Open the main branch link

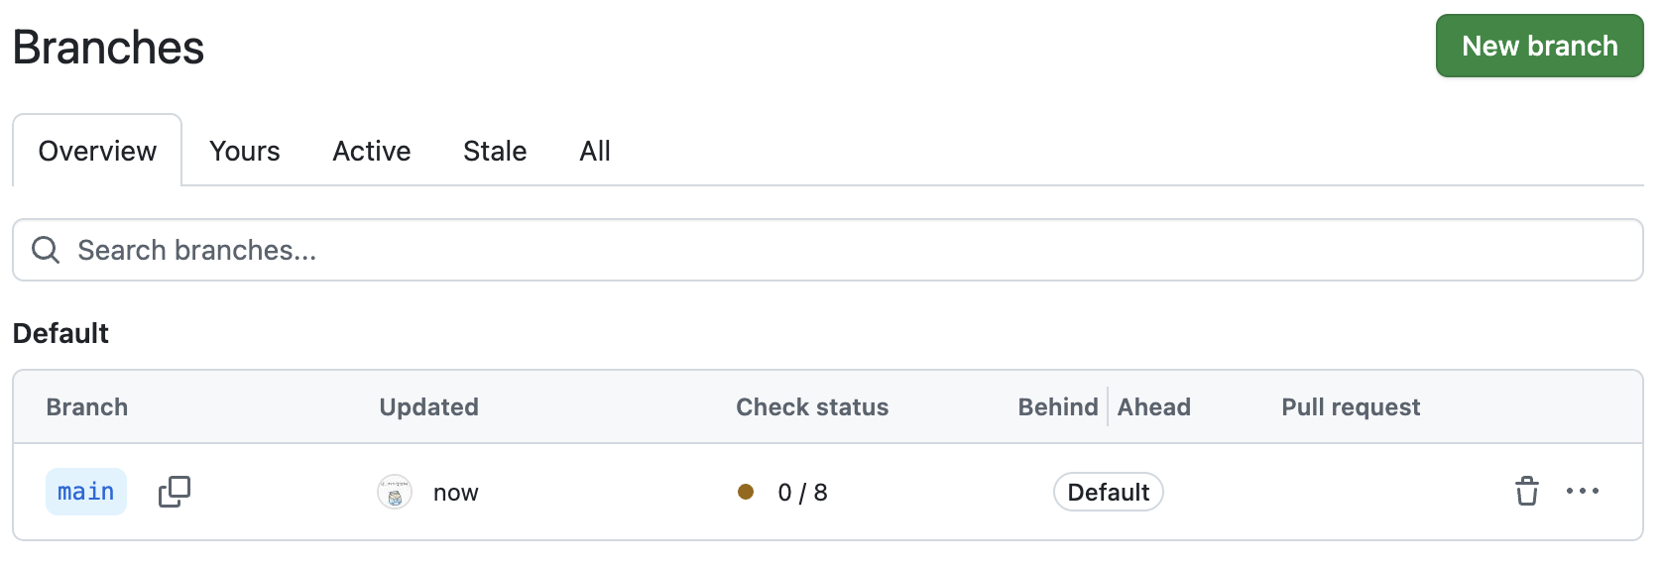[86, 492]
